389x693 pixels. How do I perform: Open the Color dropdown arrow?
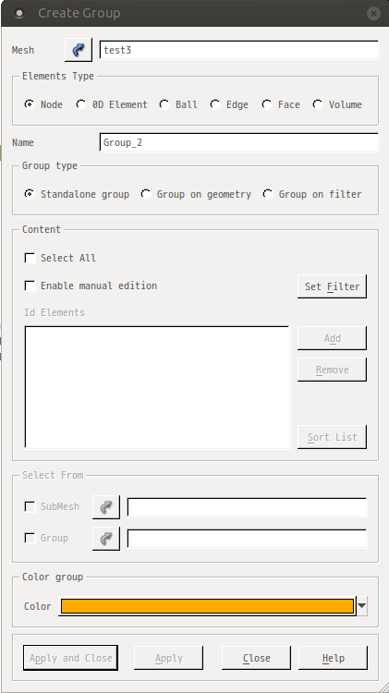click(x=362, y=606)
